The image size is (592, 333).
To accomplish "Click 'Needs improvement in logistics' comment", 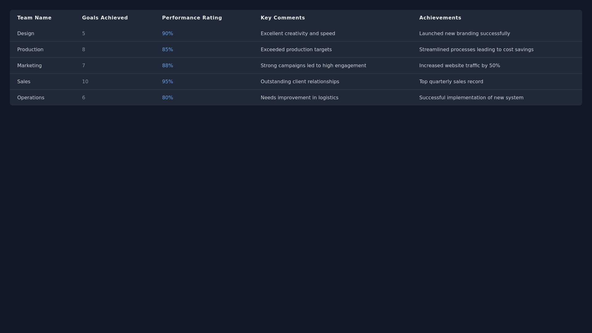I will [x=299, y=98].
